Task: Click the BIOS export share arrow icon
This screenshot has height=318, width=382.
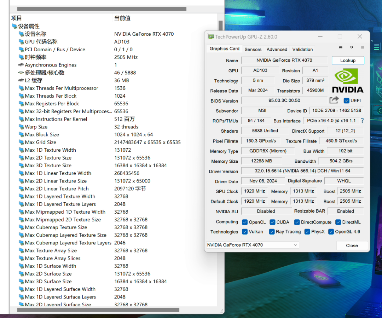Action: click(334, 100)
